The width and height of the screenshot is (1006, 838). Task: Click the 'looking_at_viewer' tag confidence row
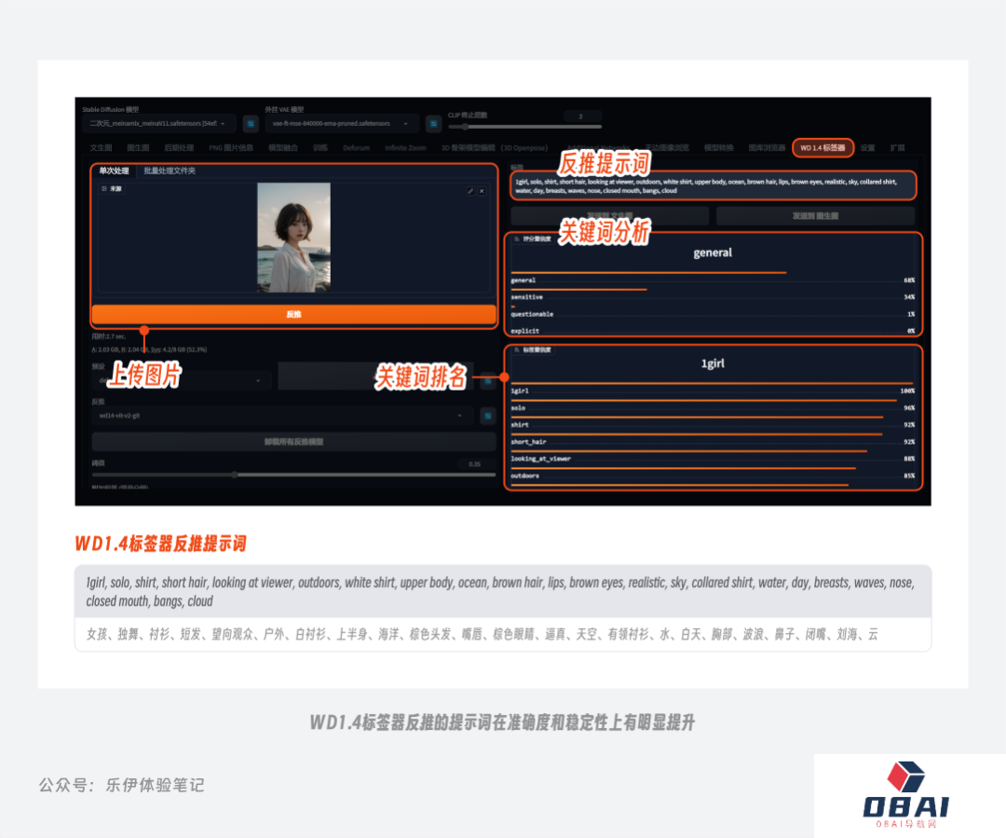tap(713, 457)
